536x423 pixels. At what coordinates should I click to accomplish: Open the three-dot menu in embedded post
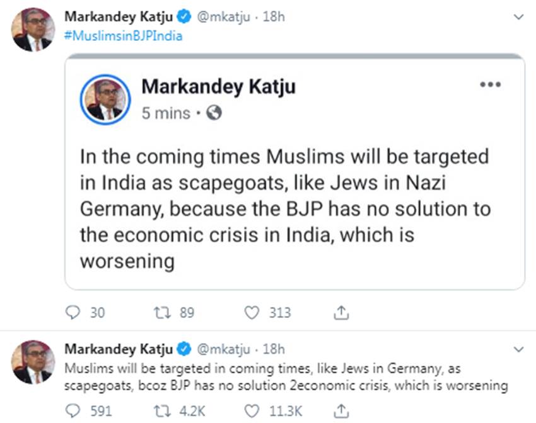pyautogui.click(x=490, y=85)
